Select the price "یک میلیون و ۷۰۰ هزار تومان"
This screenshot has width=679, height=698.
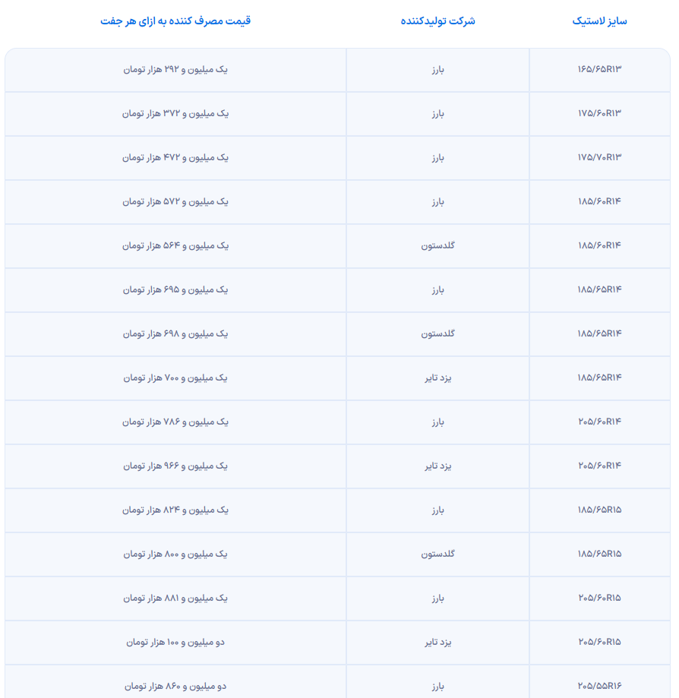coord(175,378)
